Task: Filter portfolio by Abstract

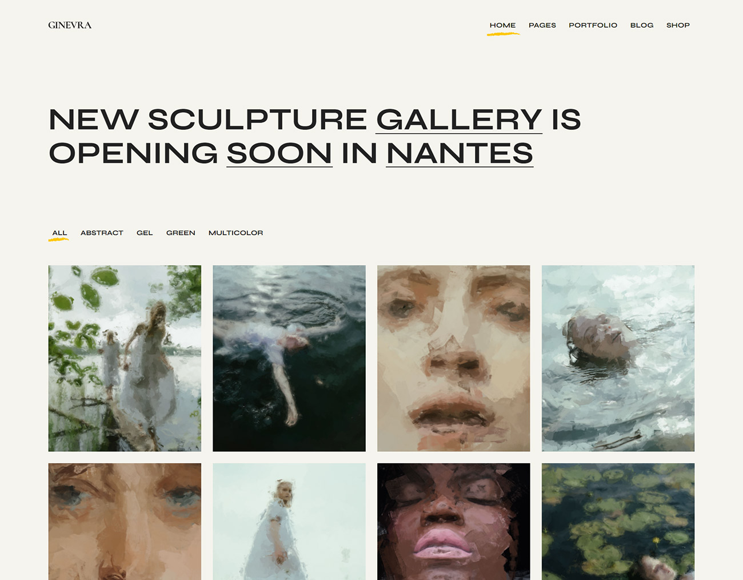Action: coord(102,233)
